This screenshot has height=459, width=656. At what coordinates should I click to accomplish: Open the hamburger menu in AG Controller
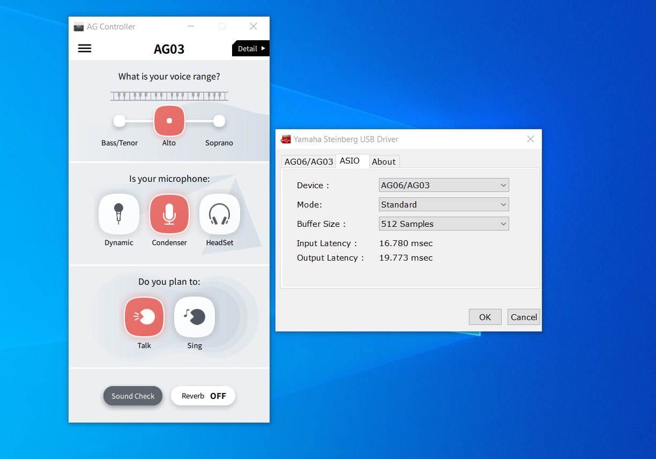tap(85, 48)
